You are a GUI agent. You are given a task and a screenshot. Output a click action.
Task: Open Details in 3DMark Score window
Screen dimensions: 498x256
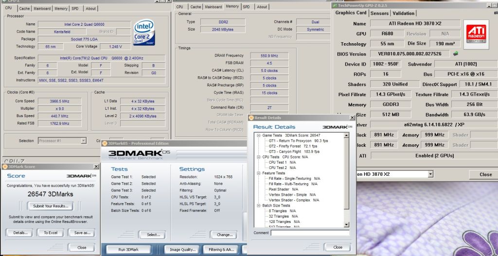point(20,233)
